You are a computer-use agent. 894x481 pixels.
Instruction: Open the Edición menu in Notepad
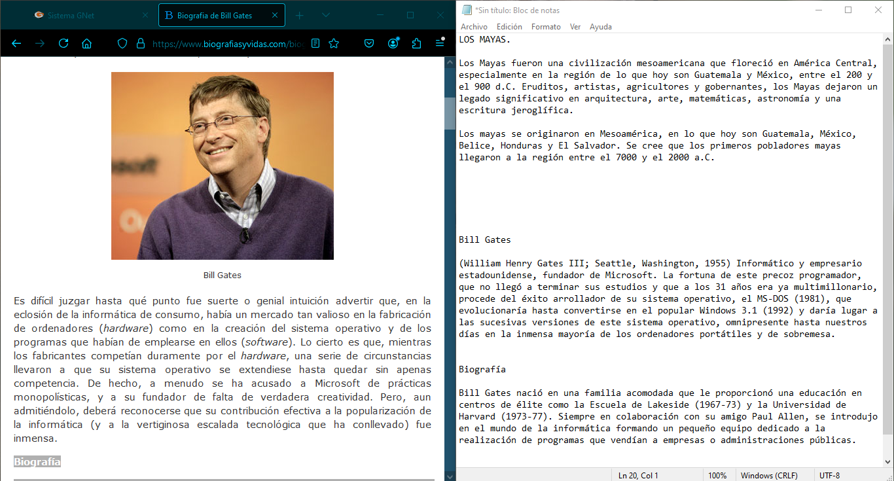tap(509, 27)
